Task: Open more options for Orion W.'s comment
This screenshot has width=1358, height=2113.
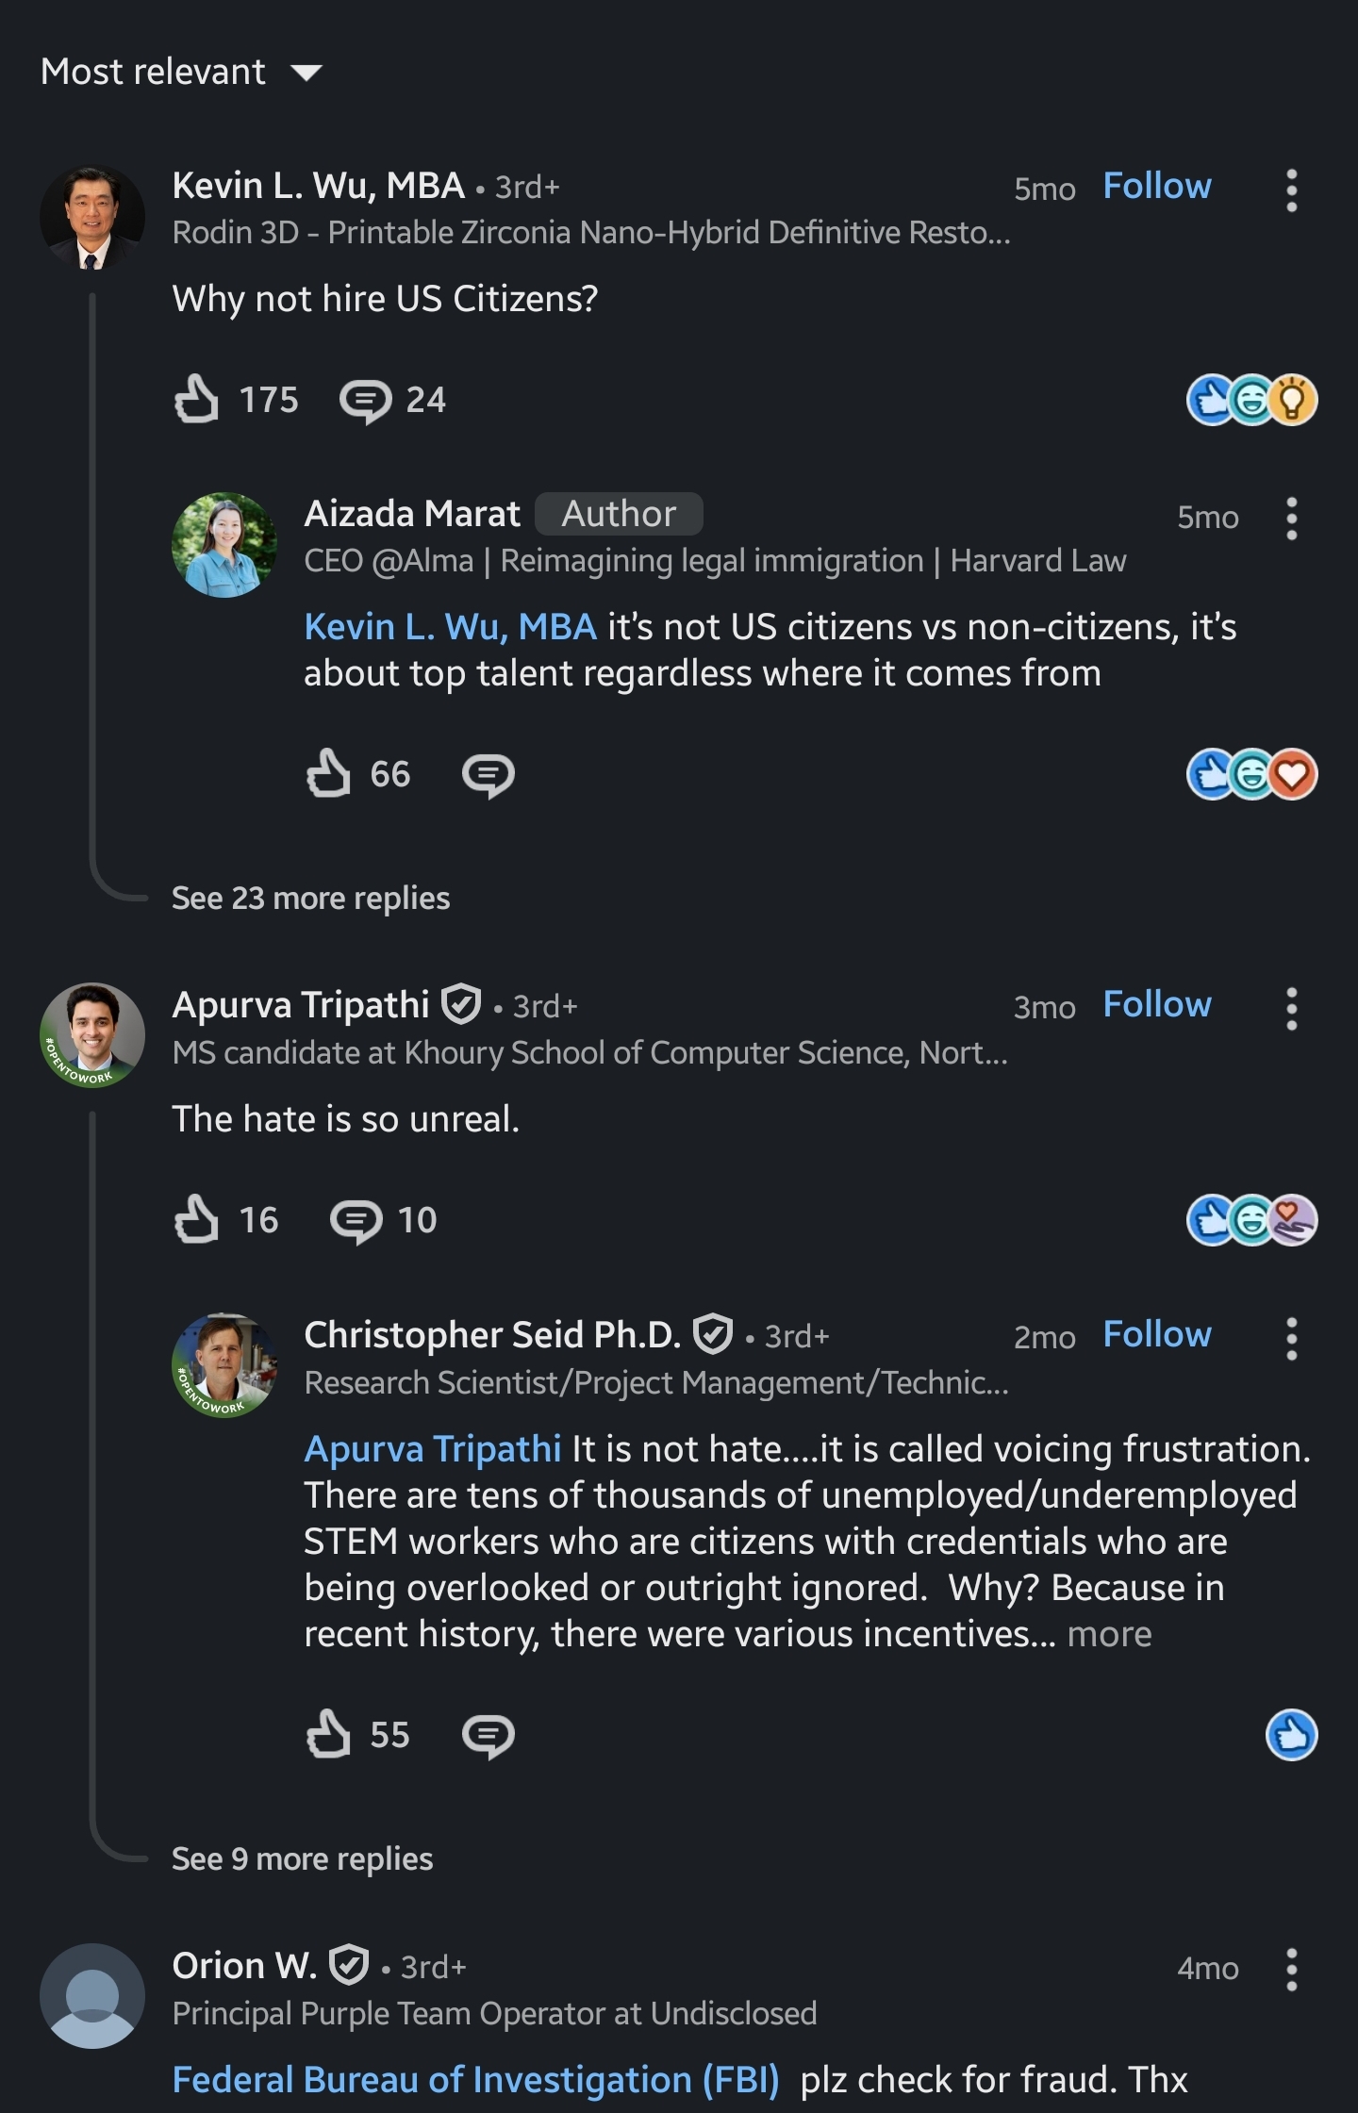Action: pos(1292,1970)
